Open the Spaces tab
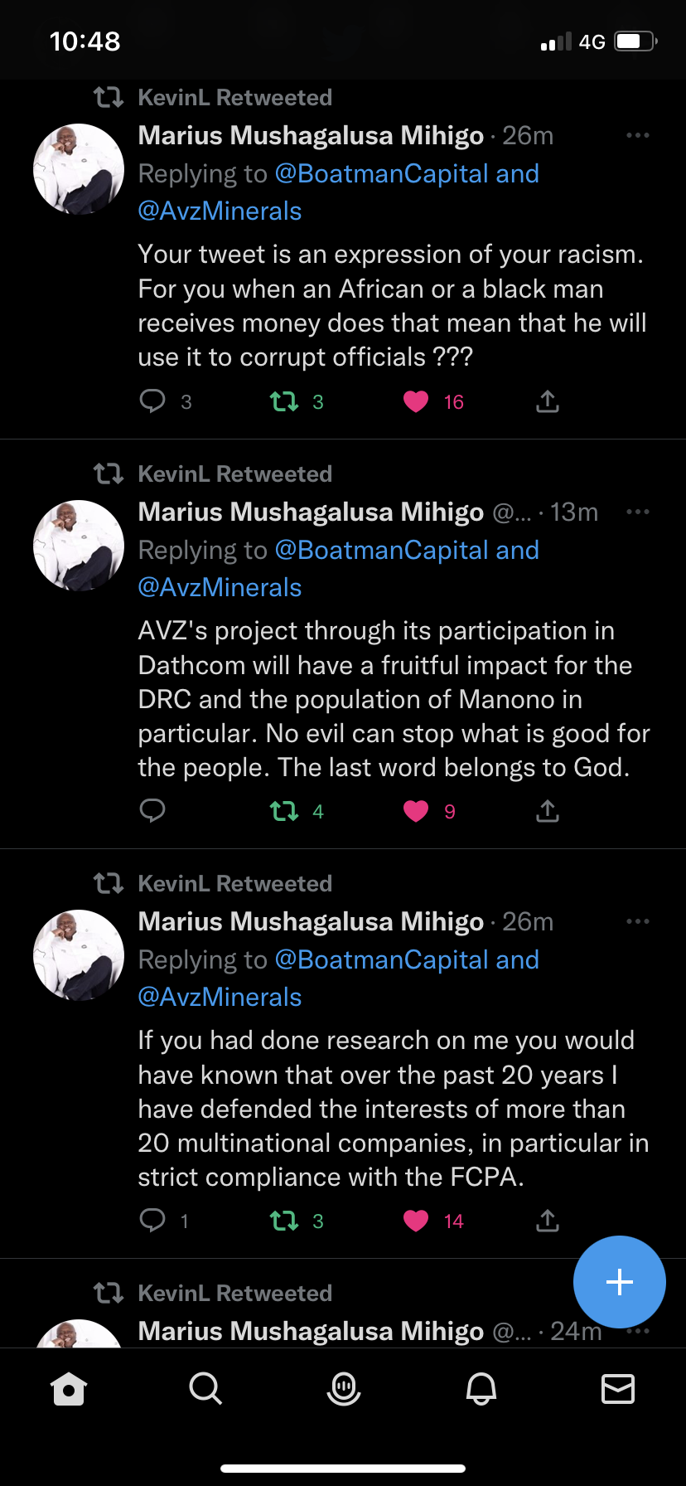The image size is (686, 1486). (343, 1388)
